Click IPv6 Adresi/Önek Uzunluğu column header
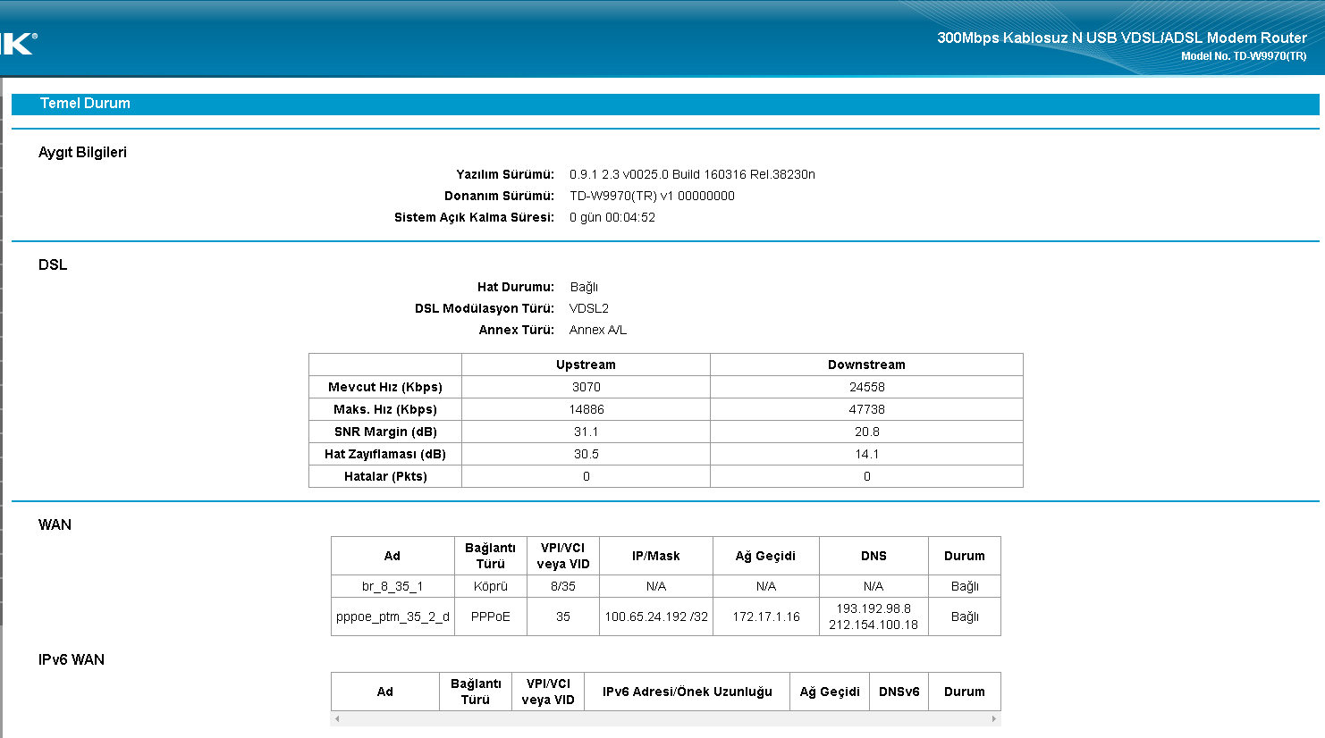The width and height of the screenshot is (1325, 738). [687, 692]
